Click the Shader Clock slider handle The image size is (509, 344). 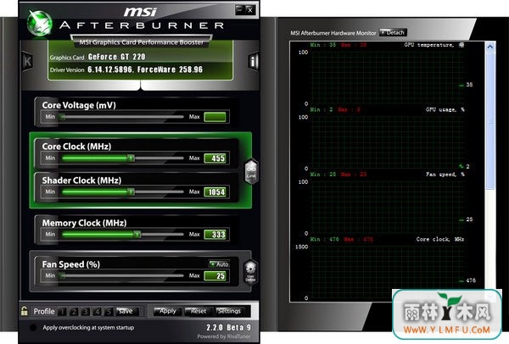pos(131,191)
